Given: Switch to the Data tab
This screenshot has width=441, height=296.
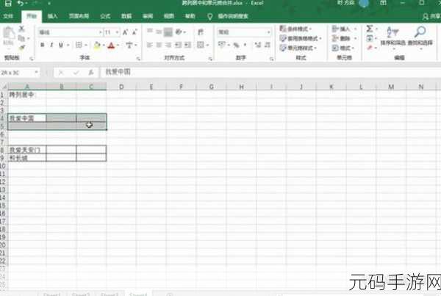Looking at the screenshot, I should (126, 16).
